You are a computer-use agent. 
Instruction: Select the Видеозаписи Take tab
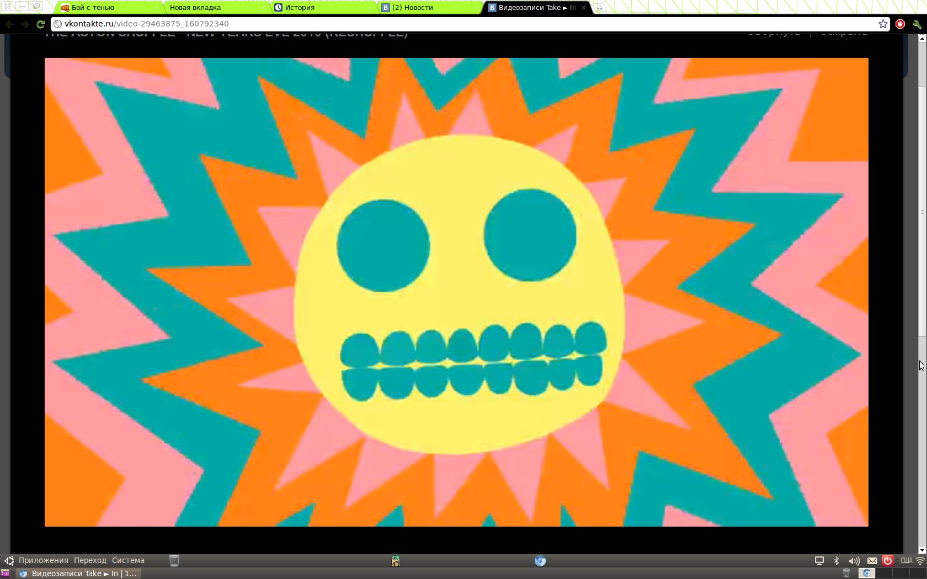536,7
